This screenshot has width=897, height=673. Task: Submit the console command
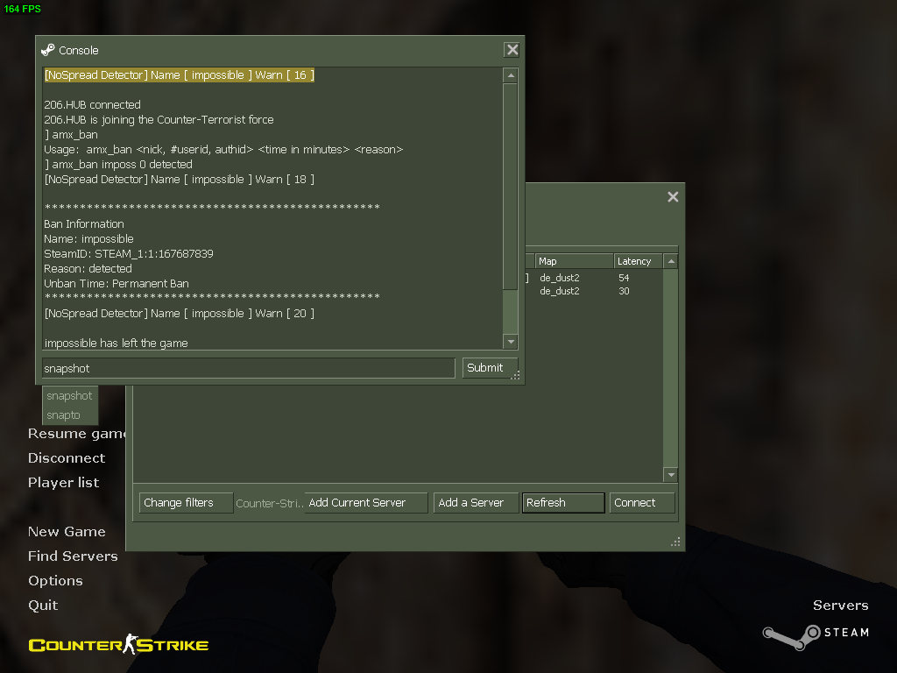click(x=490, y=368)
